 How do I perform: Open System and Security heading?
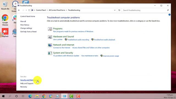pos(63,53)
